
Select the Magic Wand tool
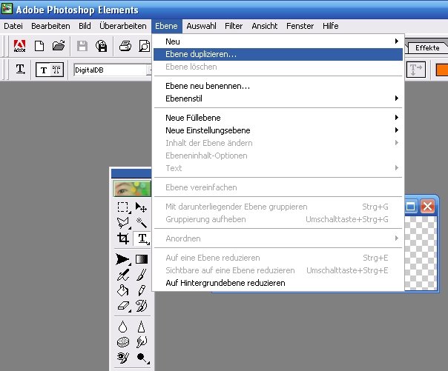pos(142,223)
